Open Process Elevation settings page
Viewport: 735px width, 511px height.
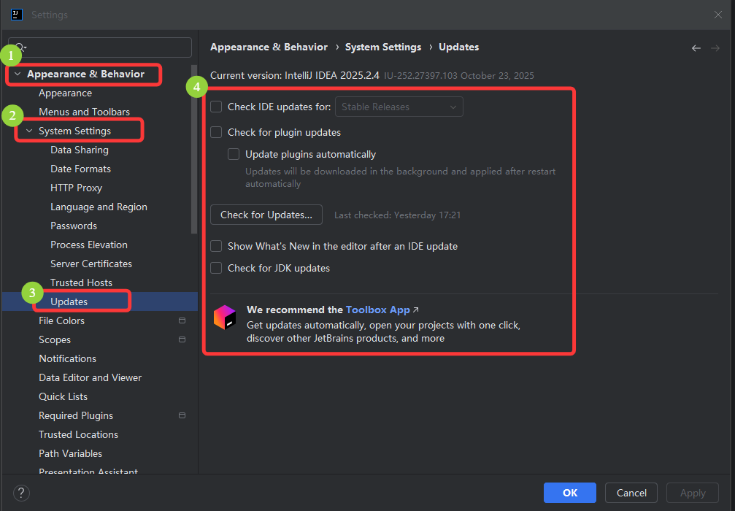[89, 245]
